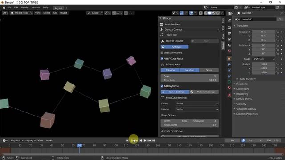Uncheck Add F-Curve Noise checkbox
The image size is (285, 160).
[162, 58]
